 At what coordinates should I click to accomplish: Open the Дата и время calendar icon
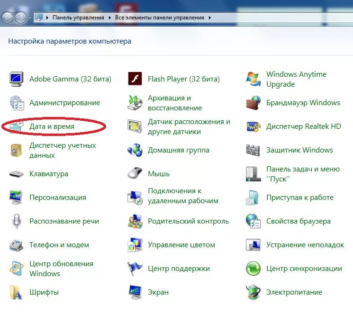(17, 126)
